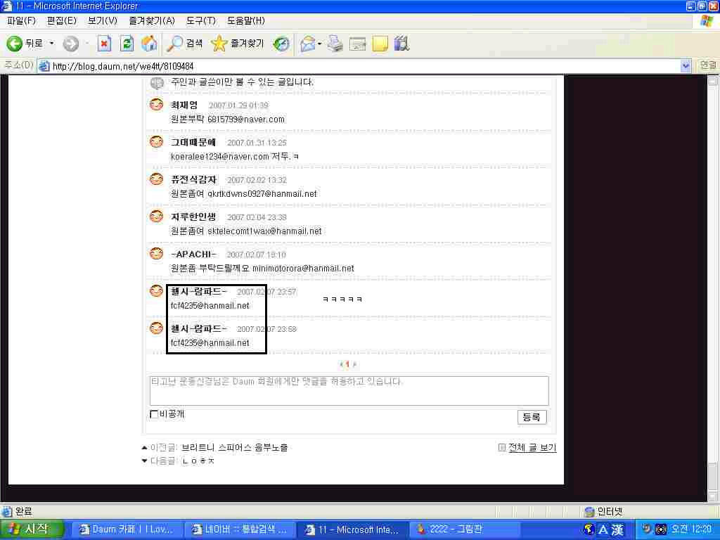
Task: Click commenter name 최재명
Action: (x=184, y=105)
